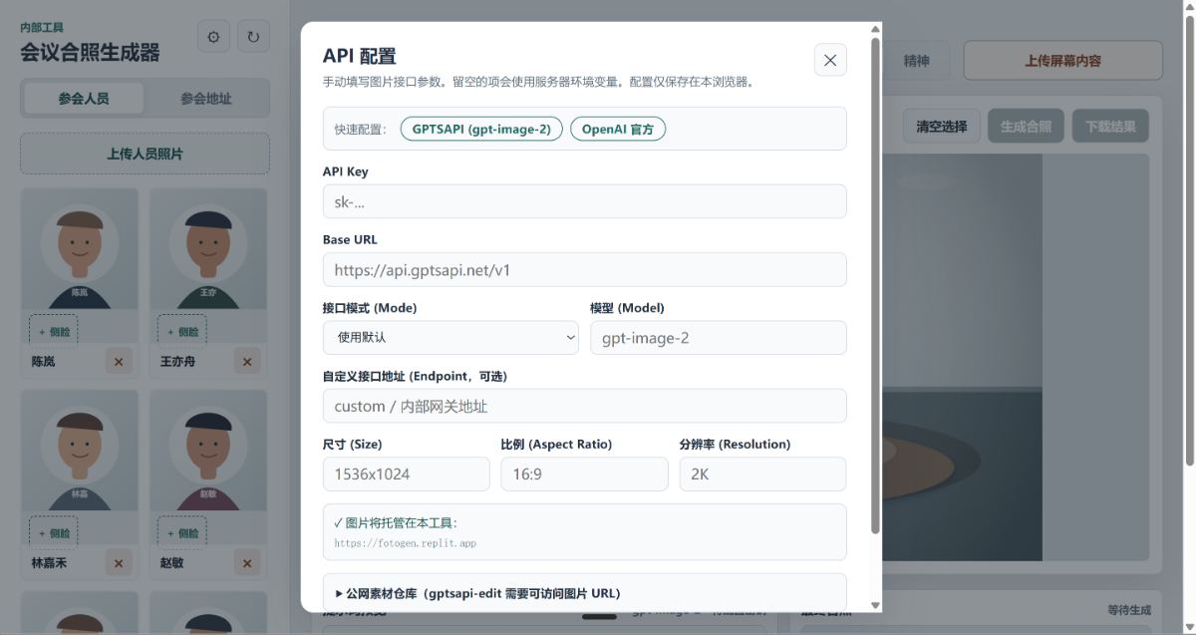Expand the 公网素材仓库 section
1196x635 pixels.
click(x=585, y=592)
